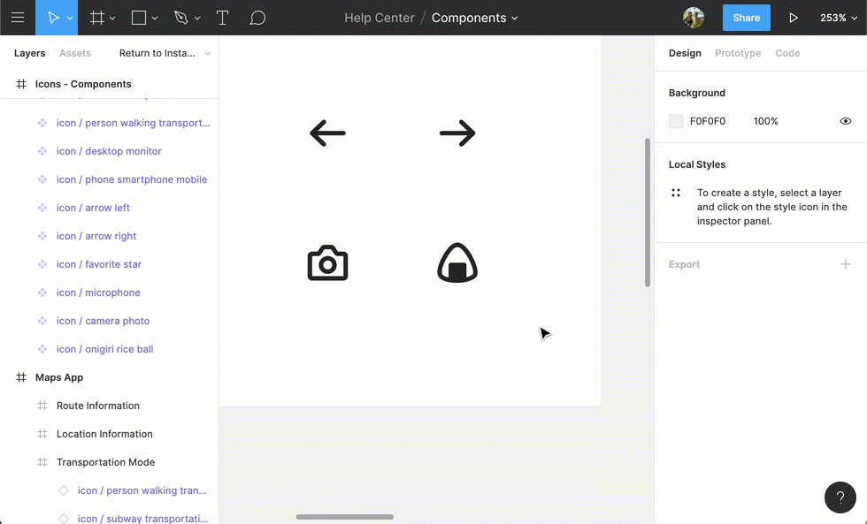The height and width of the screenshot is (524, 867).
Task: Switch to the Prototype tab
Action: [738, 53]
